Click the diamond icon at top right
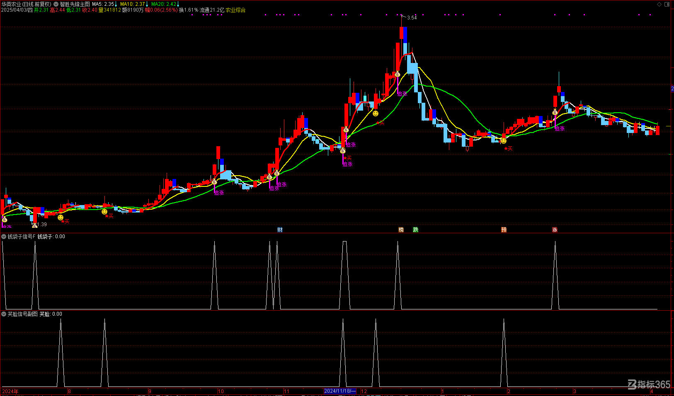 coord(659,4)
